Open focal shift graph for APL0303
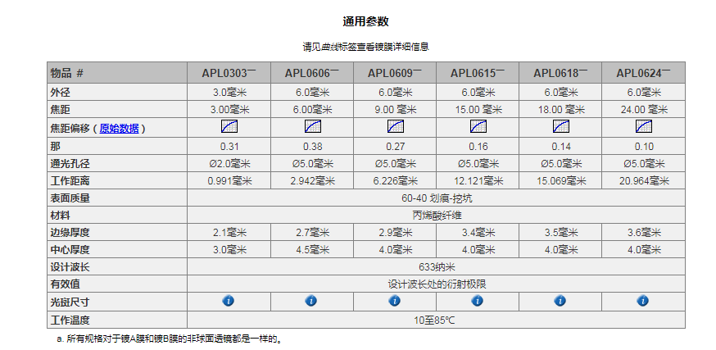Screen dimensions: 716x350 tap(229, 127)
